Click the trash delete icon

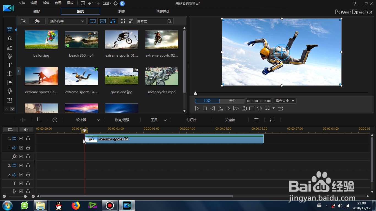256,120
